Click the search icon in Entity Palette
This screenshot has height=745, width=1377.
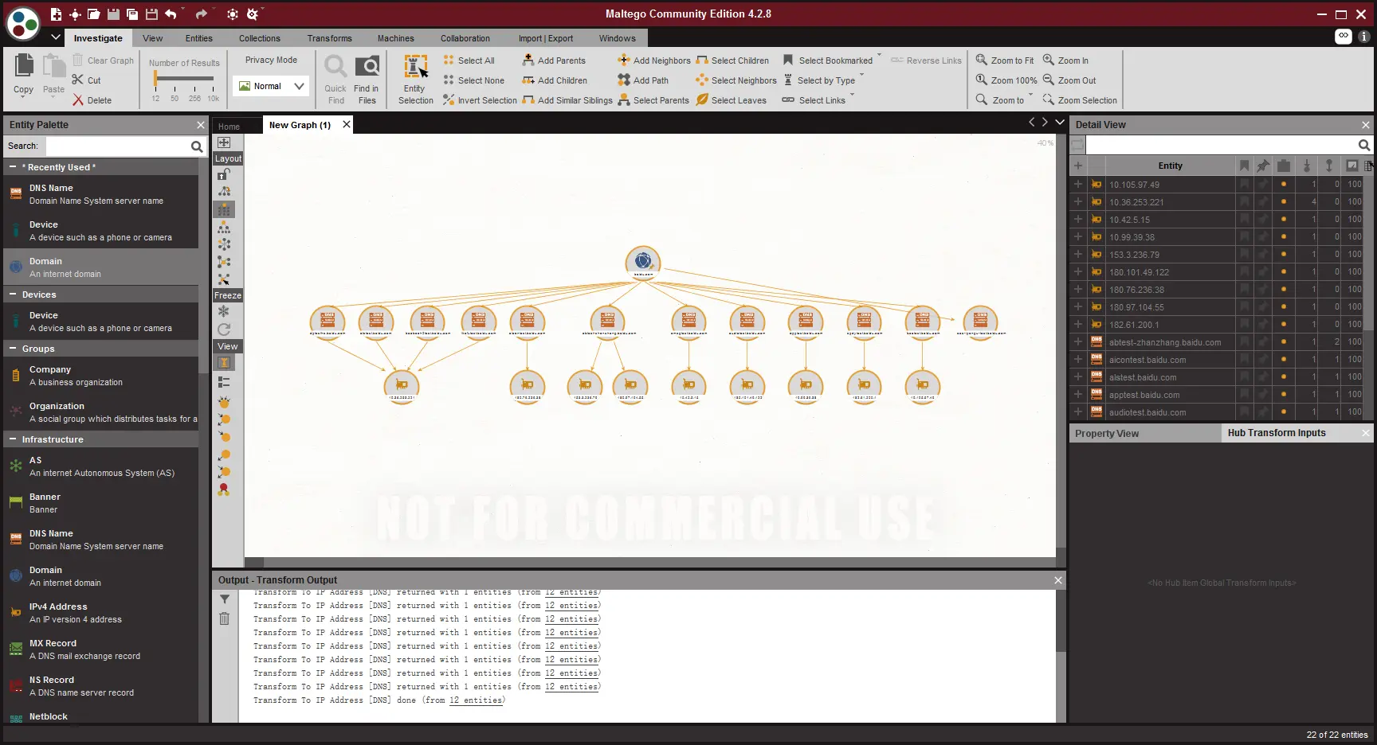[197, 146]
